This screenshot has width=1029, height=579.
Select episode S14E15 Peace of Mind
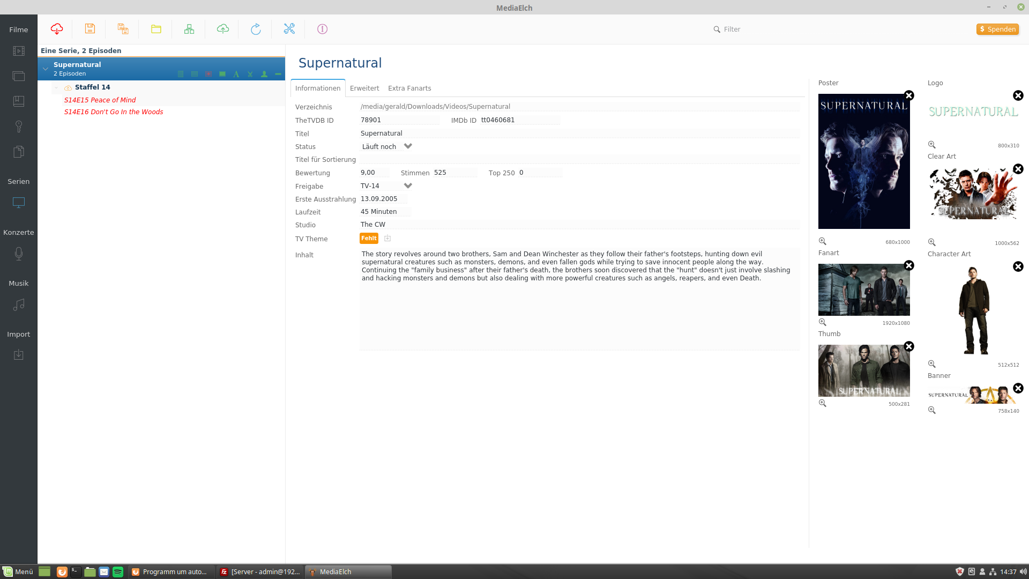[x=100, y=100]
